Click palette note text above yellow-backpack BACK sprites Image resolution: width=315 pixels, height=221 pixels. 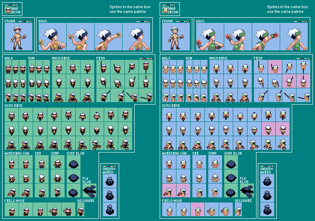(130, 9)
